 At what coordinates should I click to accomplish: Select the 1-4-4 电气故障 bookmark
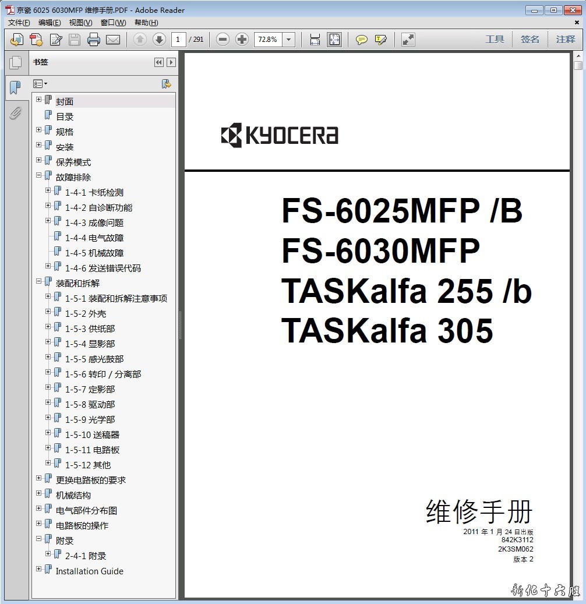coord(94,238)
